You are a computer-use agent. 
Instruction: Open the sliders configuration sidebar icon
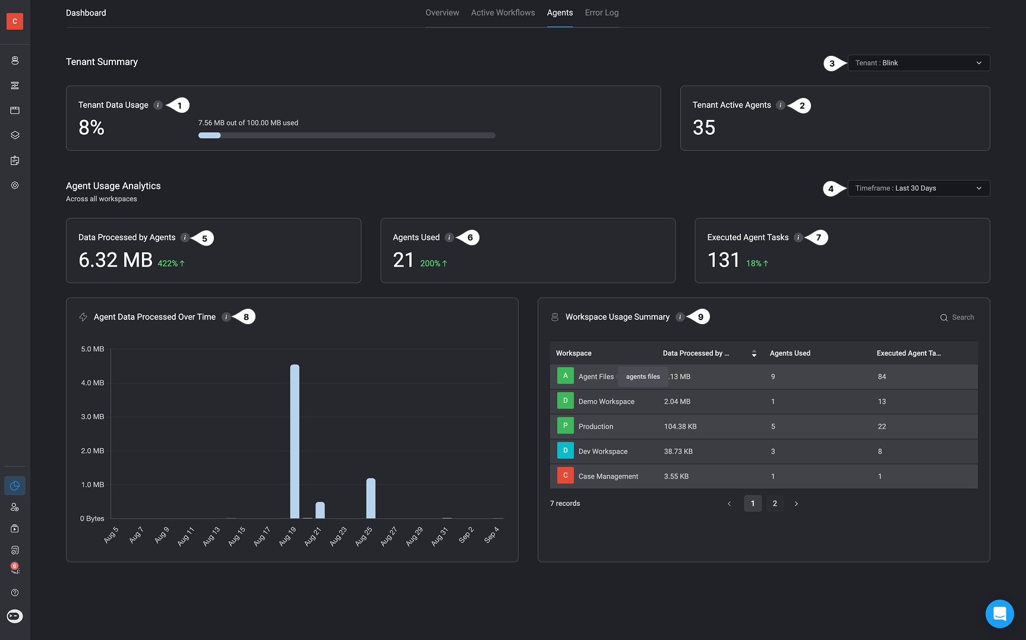(15, 85)
